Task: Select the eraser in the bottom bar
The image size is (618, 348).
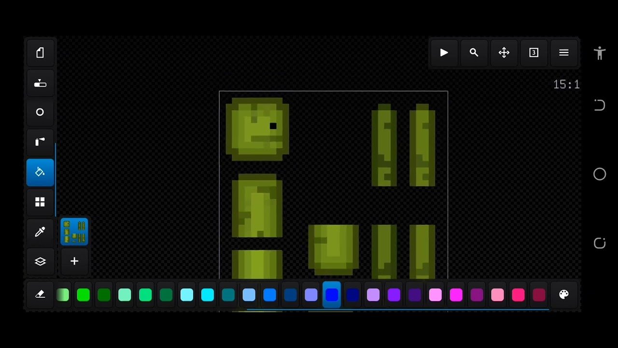Action: point(40,294)
